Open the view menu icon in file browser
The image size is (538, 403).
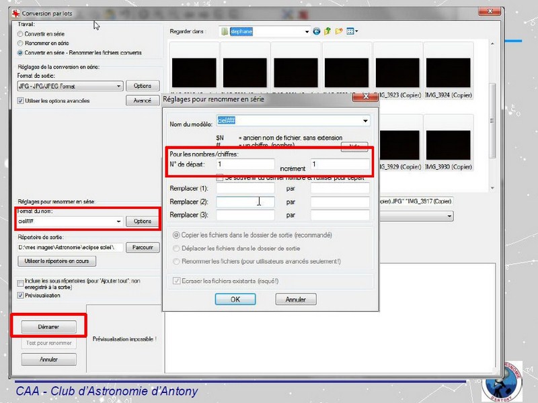(x=352, y=32)
